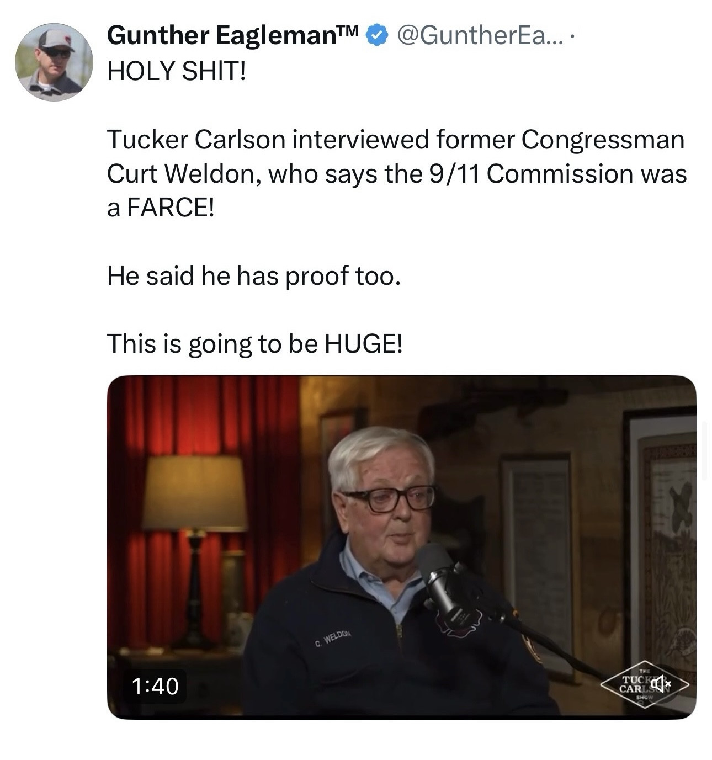Click the word "FARCE!" in tweet
Image resolution: width=712 pixels, height=760 pixels.
pyautogui.click(x=169, y=208)
